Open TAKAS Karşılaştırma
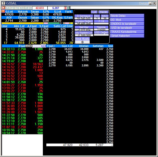The width and height of the screenshot is (158, 157). 127,32
